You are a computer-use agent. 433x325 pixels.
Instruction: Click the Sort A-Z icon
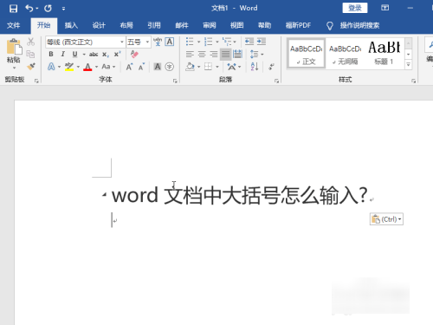coord(255,67)
